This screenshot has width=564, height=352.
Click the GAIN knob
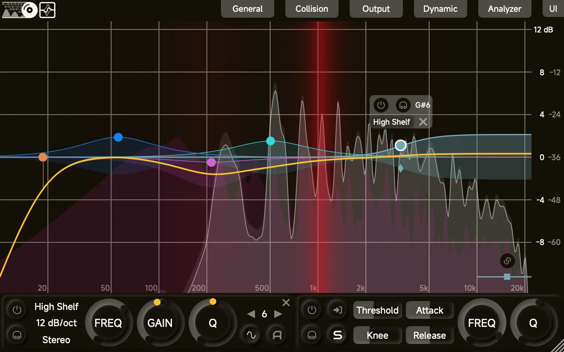pos(160,323)
